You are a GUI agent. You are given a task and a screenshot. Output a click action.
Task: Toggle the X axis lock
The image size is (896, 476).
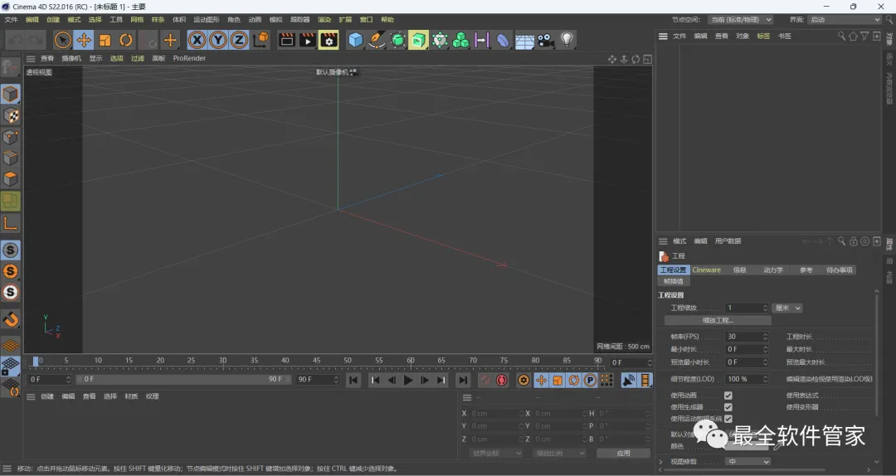pos(197,40)
